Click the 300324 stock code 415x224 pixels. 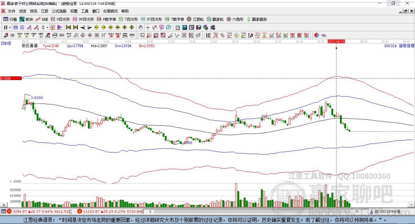pos(390,46)
